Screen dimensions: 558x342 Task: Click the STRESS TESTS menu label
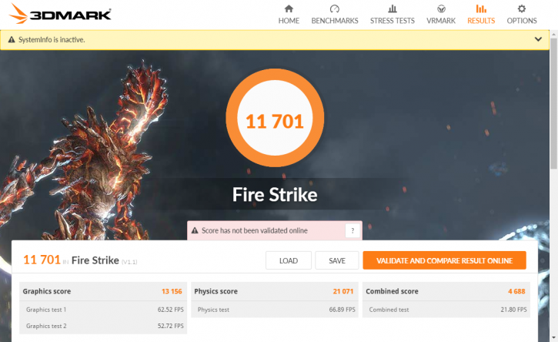point(393,21)
